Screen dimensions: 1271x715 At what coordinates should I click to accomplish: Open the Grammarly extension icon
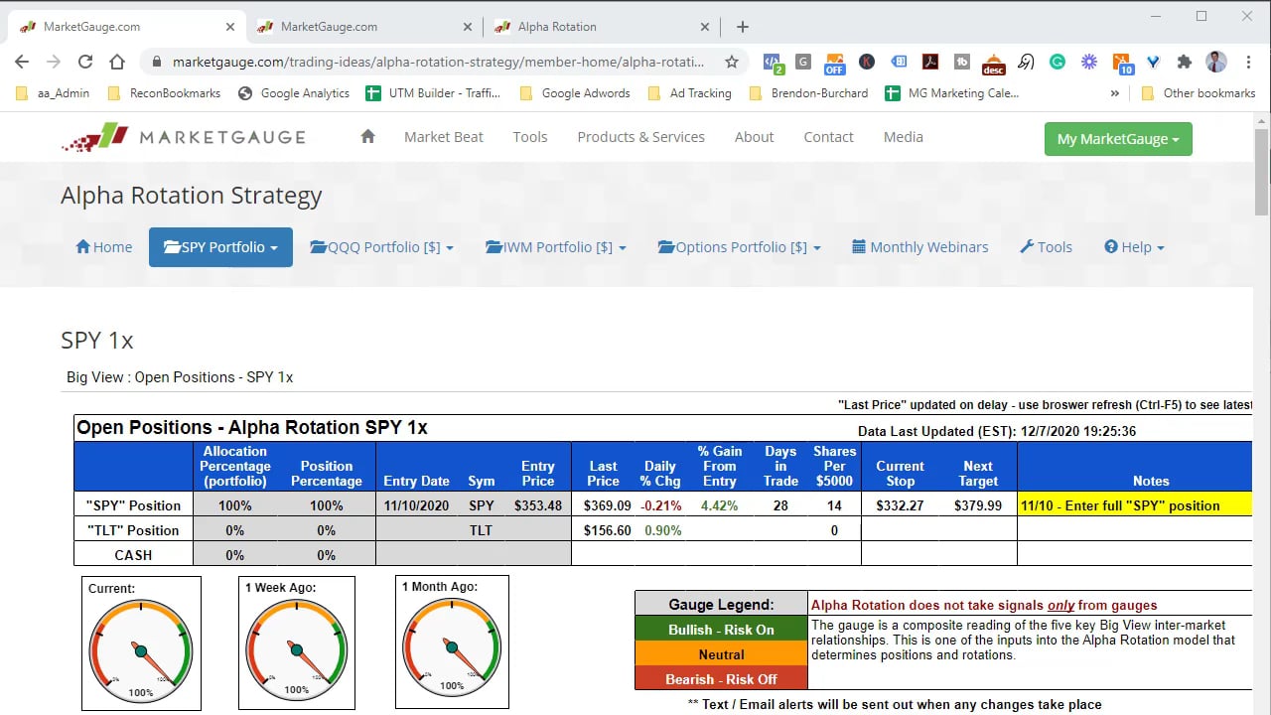[x=1058, y=62]
